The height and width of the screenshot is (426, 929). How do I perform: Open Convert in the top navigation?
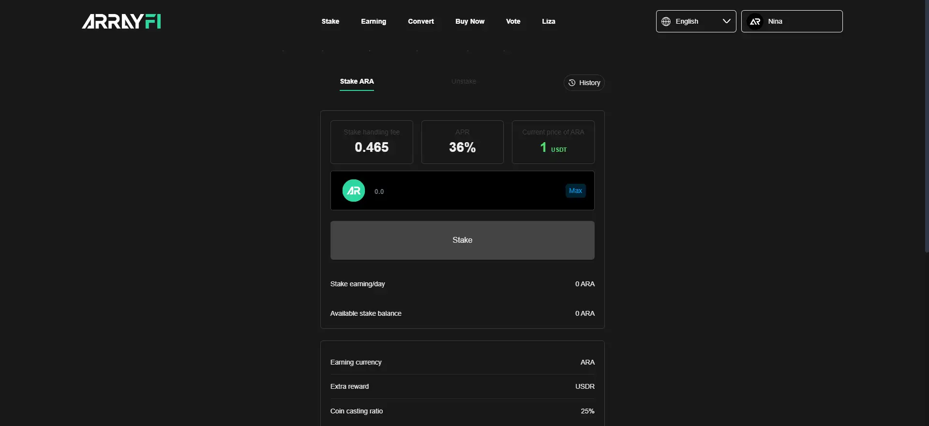421,21
